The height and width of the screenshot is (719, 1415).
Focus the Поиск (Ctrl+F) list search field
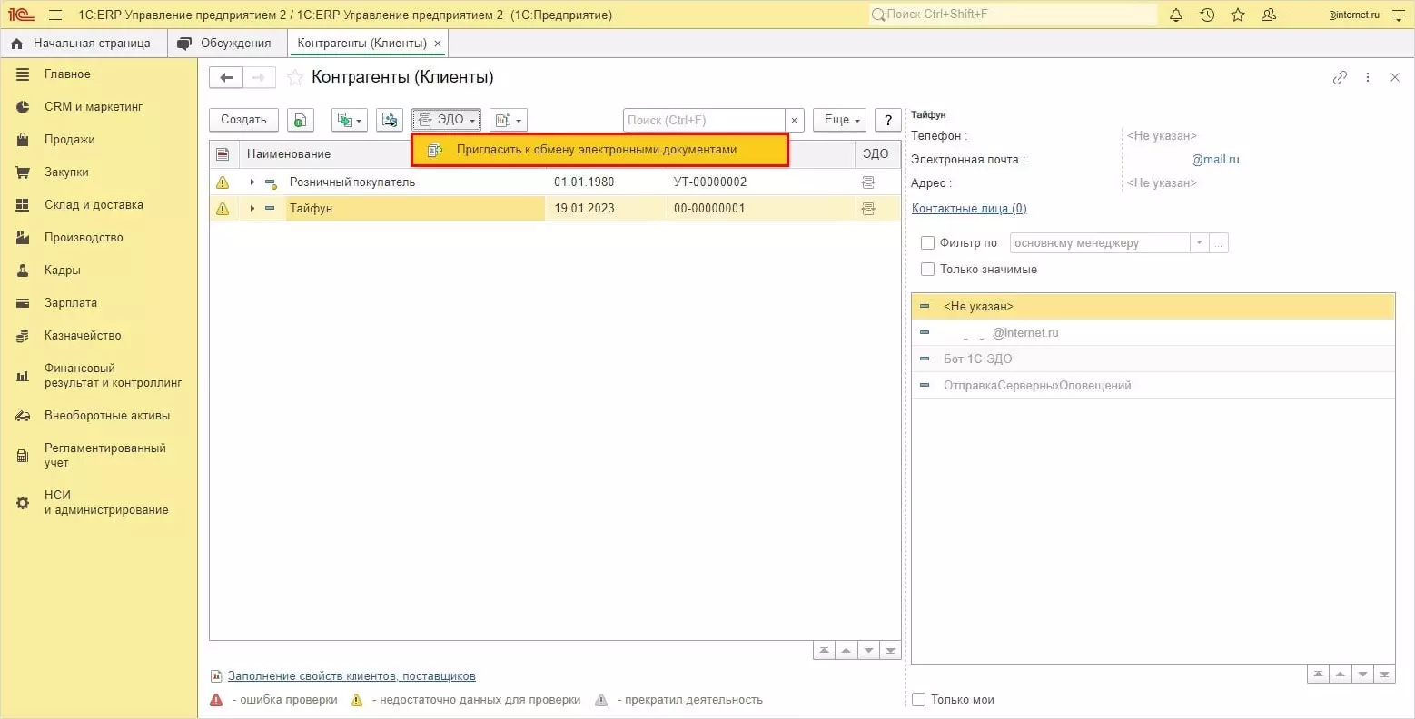pyautogui.click(x=704, y=120)
